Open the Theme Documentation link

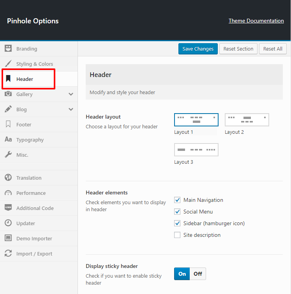pos(256,21)
